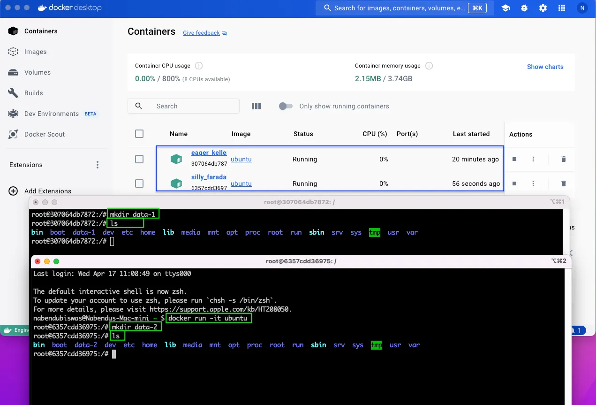Click the Give feedback link
This screenshot has height=405, width=596.
coord(201,33)
